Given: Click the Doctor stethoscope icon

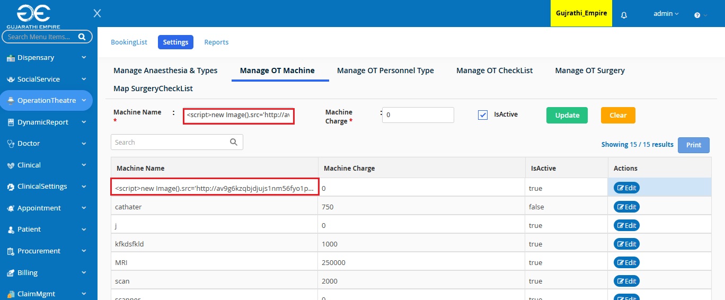Looking at the screenshot, I should [x=11, y=144].
